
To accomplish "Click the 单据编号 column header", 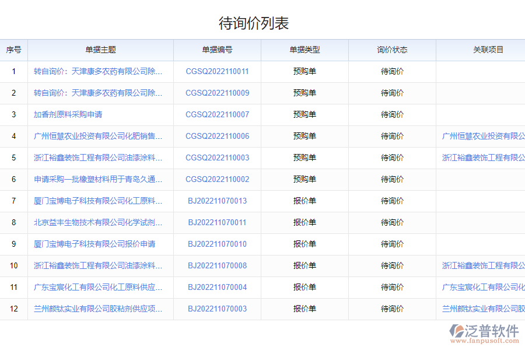I will pos(217,50).
